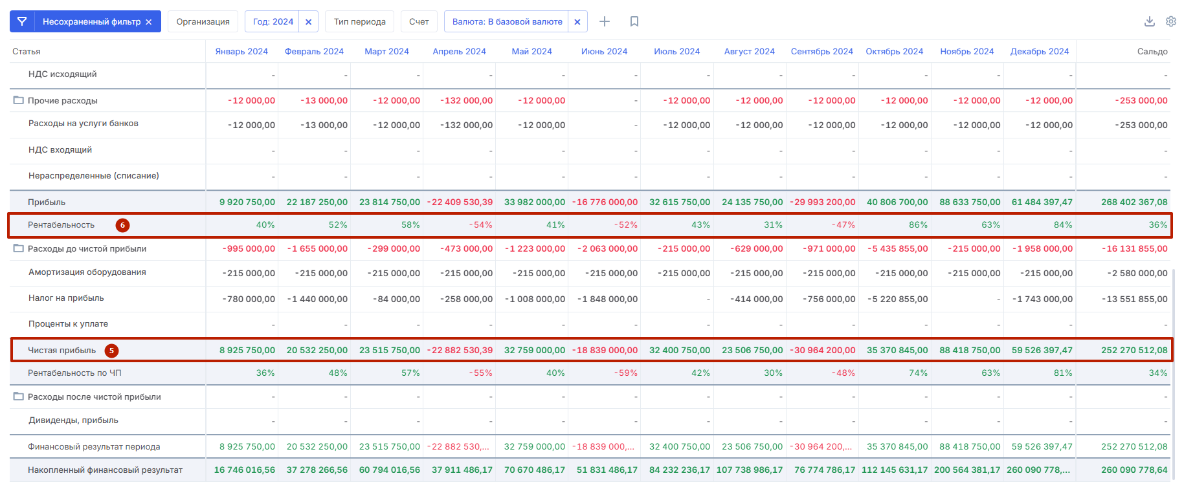Click Прочие расходы total -253 000,00 in red
This screenshot has height=489, width=1184.
coord(1141,101)
